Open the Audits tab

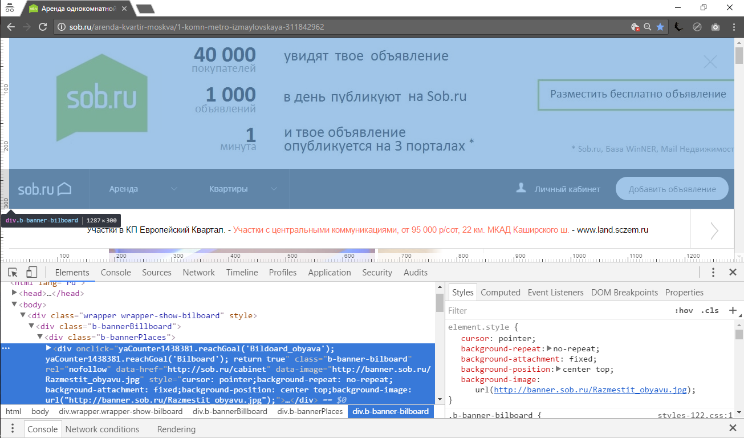point(416,272)
